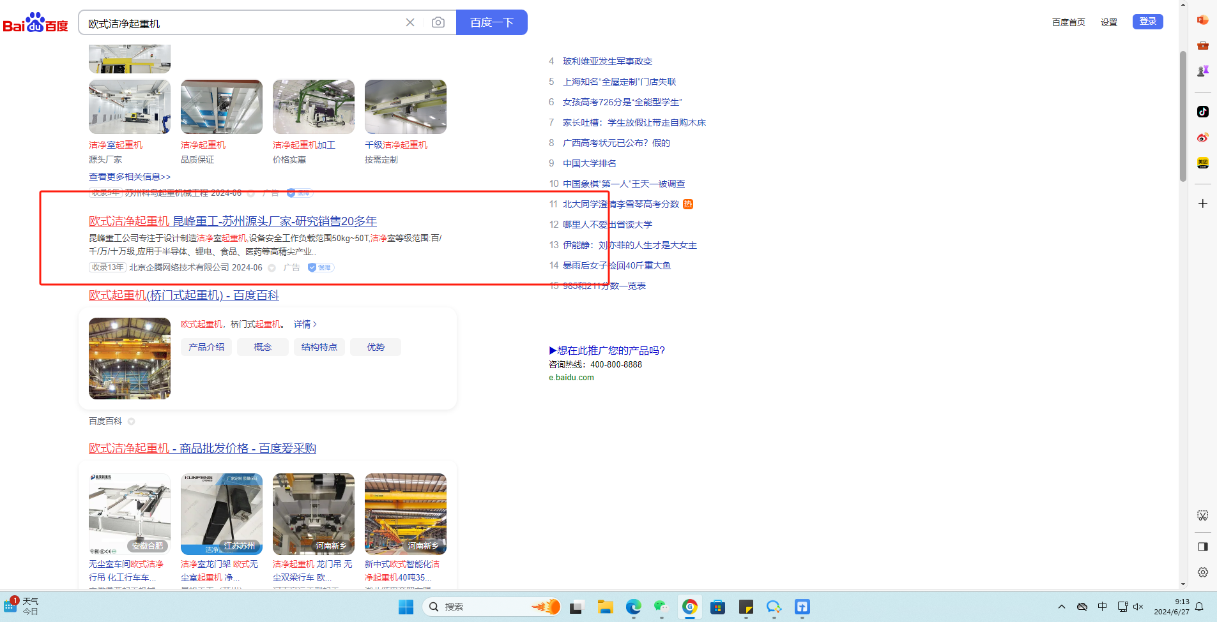1217x622 pixels.
Task: Open the 洁净起重机加工 product thumbnail
Action: pos(314,107)
